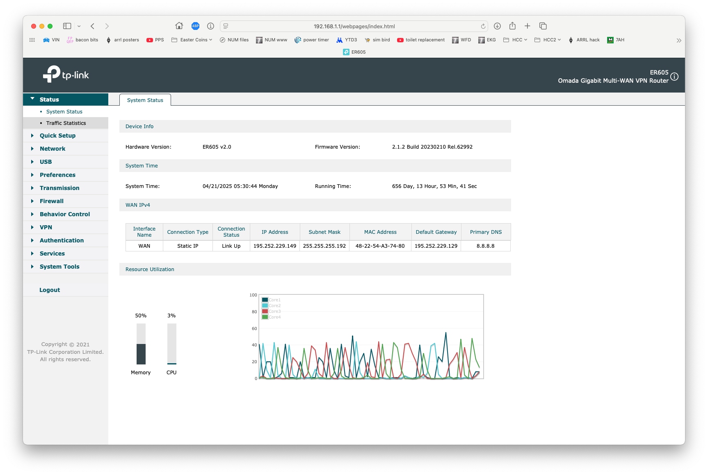Expand the Network menu section
This screenshot has height=475, width=708.
point(53,149)
